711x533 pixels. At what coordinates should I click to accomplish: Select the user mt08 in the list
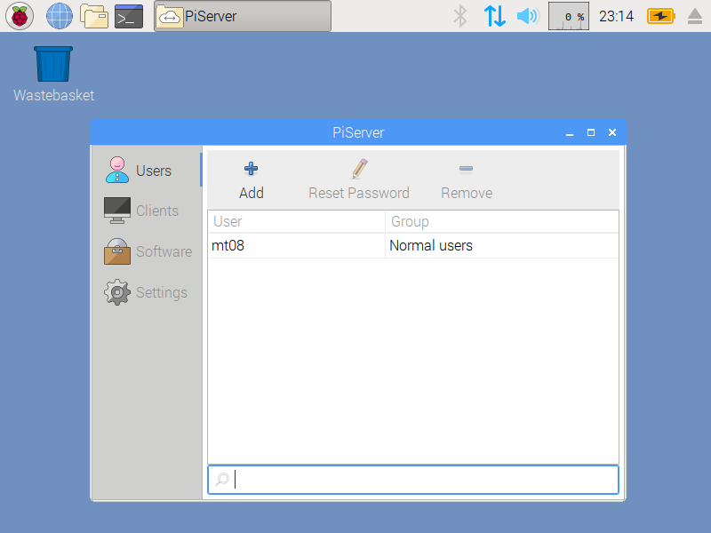(267, 245)
